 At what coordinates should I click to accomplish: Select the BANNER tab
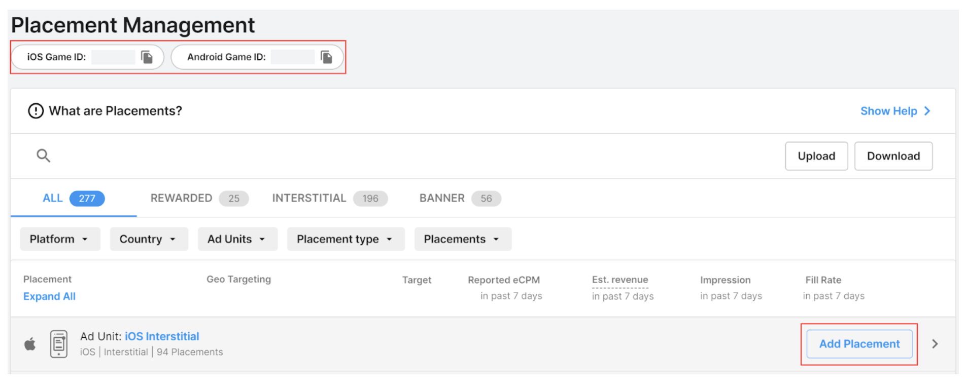[459, 199]
